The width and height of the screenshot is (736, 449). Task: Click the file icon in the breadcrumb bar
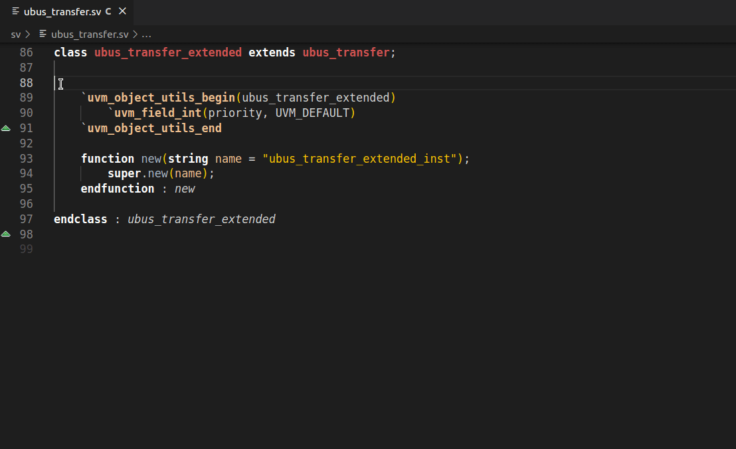click(41, 34)
